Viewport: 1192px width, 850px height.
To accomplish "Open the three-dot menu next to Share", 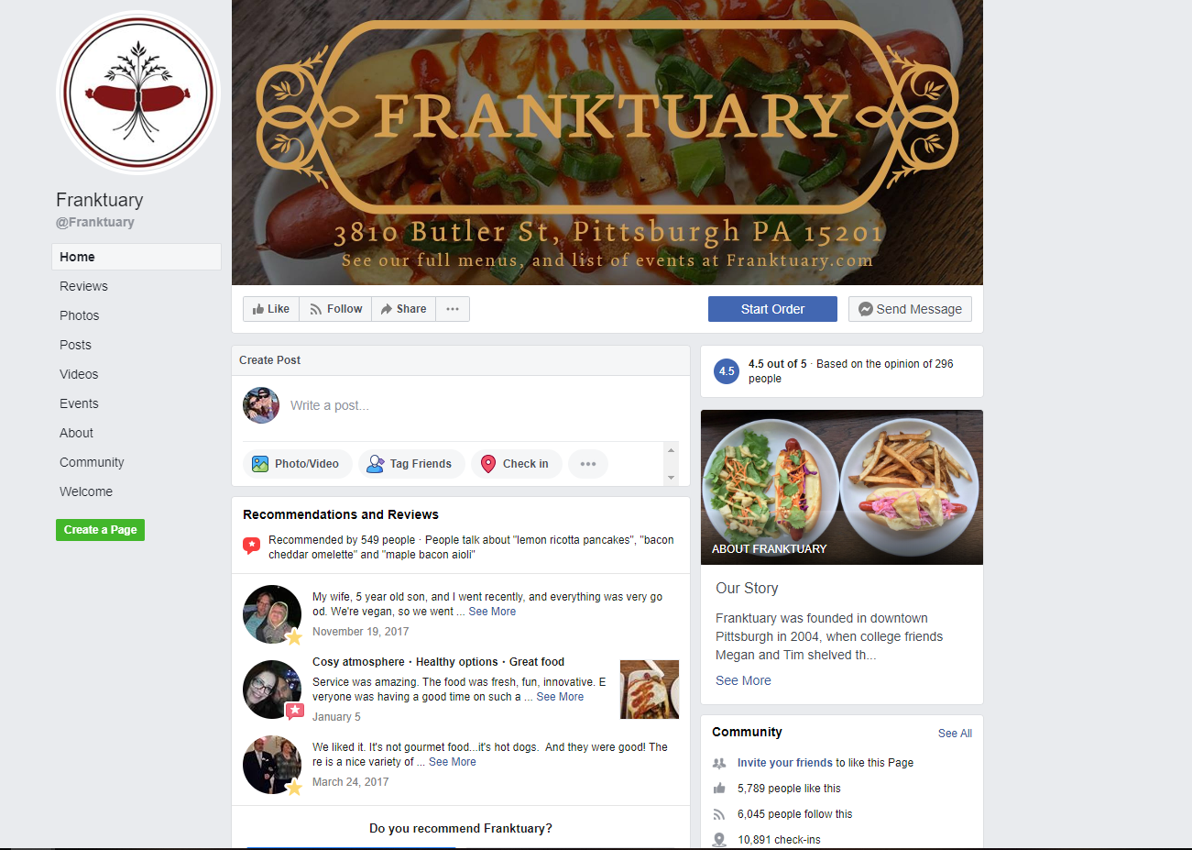I will pyautogui.click(x=453, y=309).
